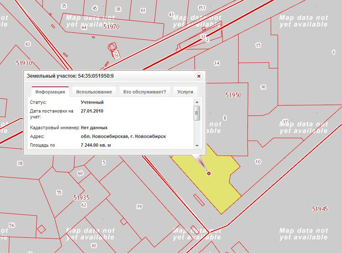Image resolution: width=342 pixels, height=253 pixels.
Task: Click the popup scrollbar up arrow
Action: coord(197,102)
